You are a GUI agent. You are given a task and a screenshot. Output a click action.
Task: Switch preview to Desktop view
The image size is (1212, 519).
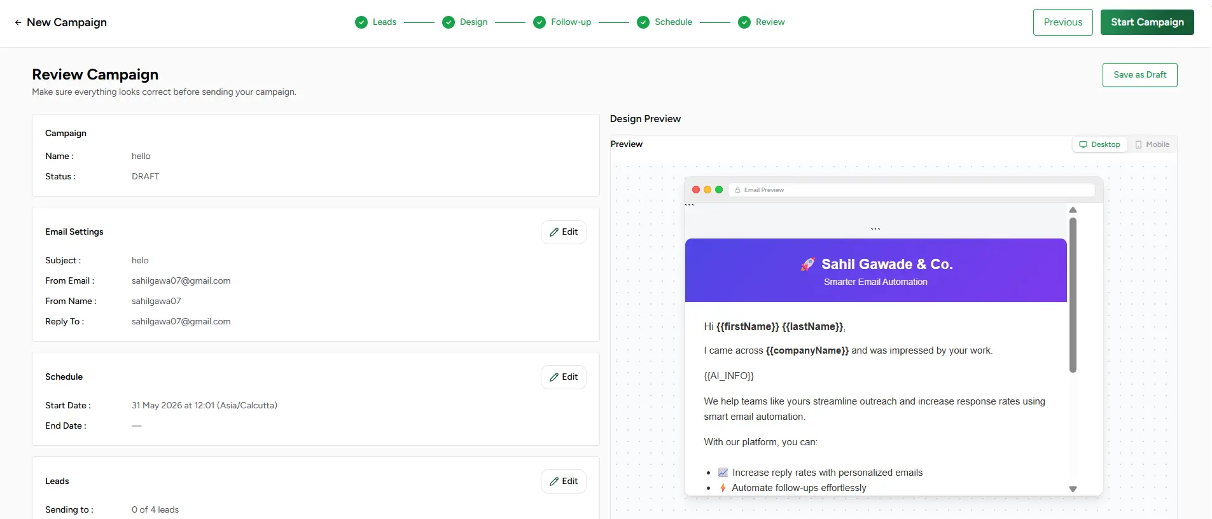coord(1099,144)
